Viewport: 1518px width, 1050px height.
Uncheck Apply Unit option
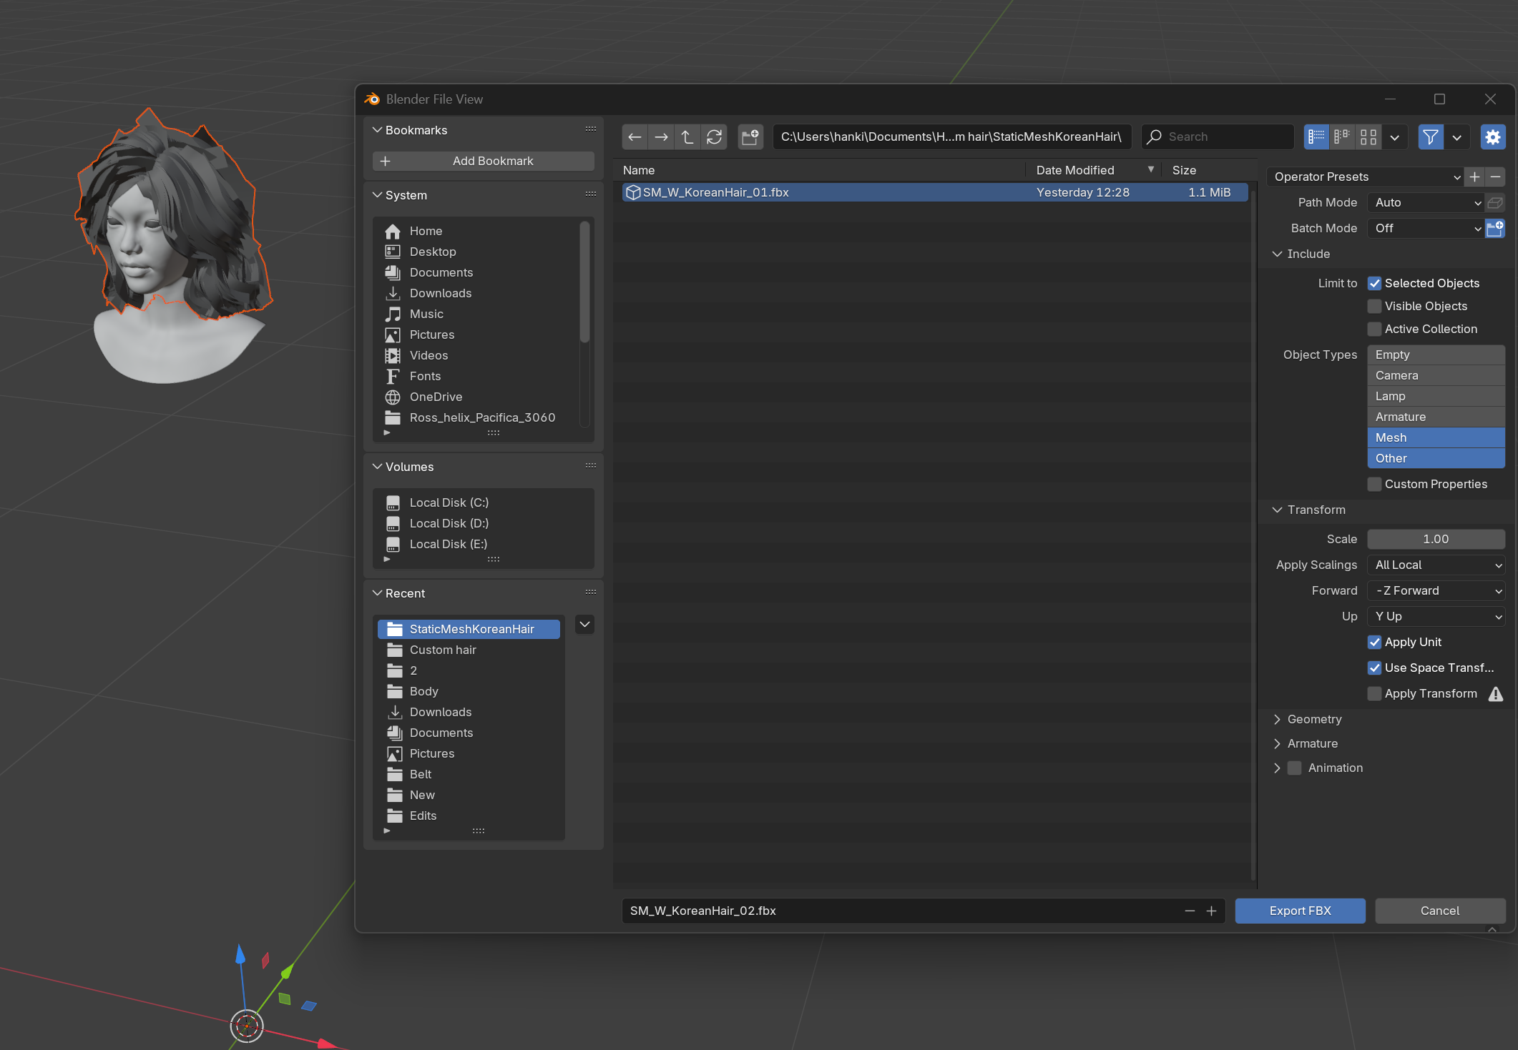pyautogui.click(x=1374, y=642)
